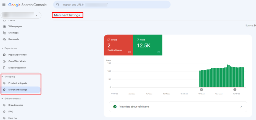Click the Removals icon
This screenshot has width=256, height=120.
[4, 39]
